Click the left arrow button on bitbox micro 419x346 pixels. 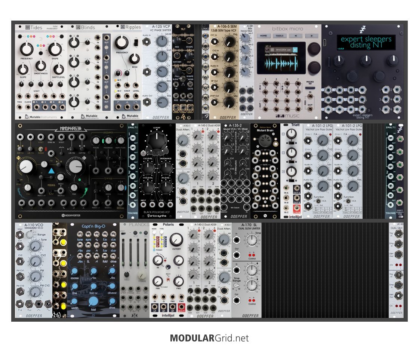[x=295, y=36]
